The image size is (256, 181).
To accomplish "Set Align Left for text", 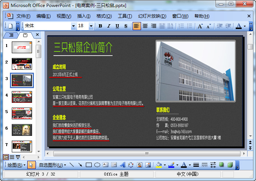I will tap(137, 26).
